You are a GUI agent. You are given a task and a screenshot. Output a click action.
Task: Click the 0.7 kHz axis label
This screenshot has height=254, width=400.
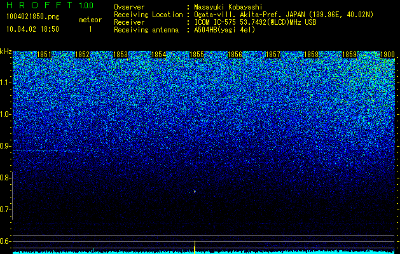(4, 210)
